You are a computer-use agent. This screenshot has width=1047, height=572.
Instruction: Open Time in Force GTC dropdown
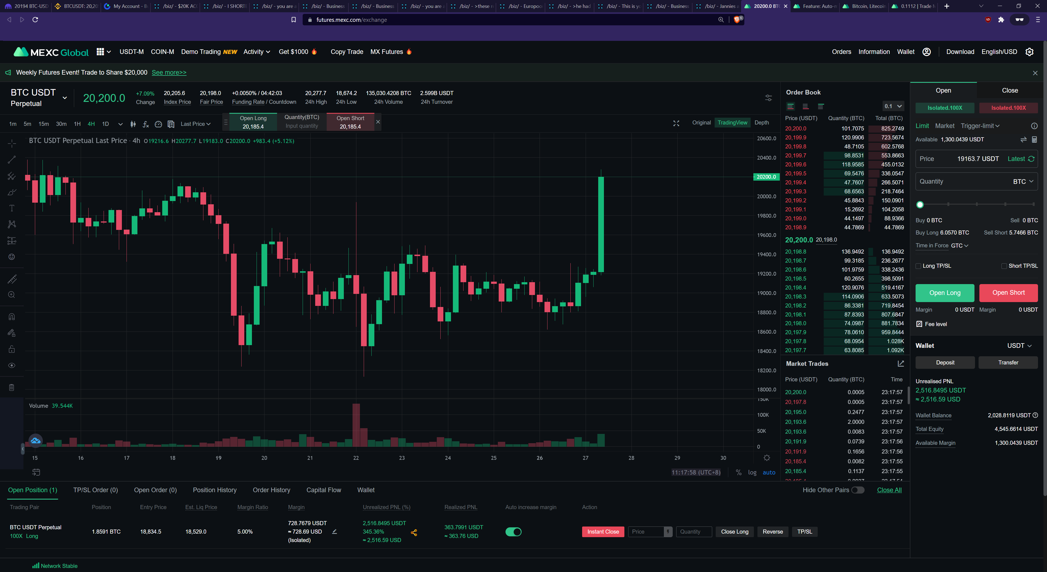pyautogui.click(x=960, y=246)
